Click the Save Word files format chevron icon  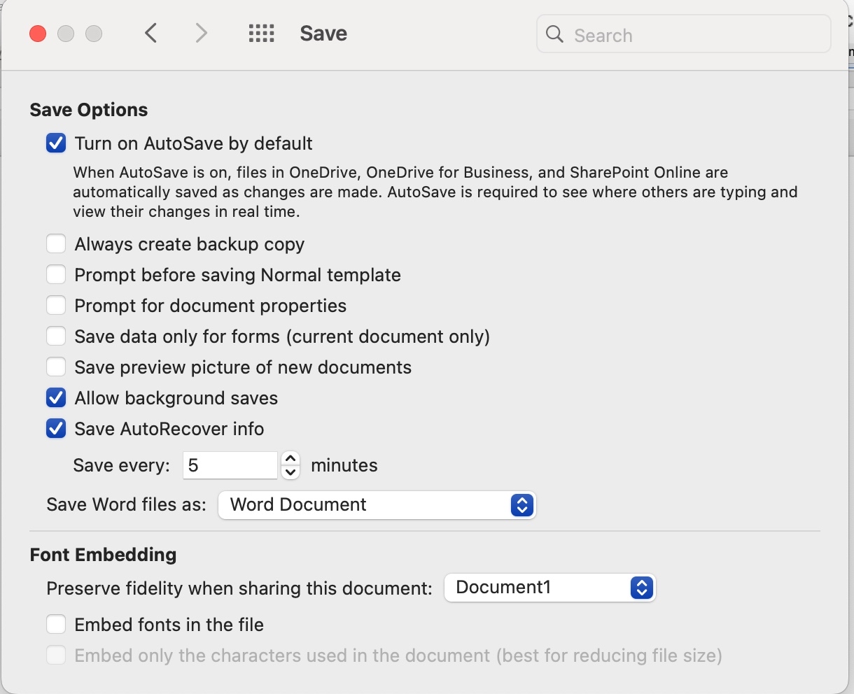[x=521, y=505]
